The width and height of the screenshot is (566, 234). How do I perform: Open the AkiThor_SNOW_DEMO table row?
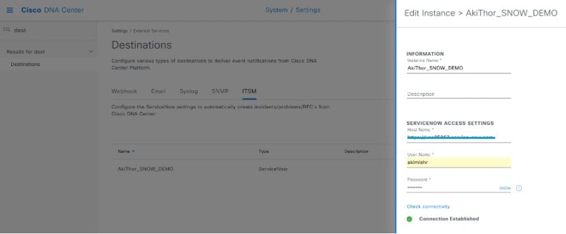(x=252, y=169)
